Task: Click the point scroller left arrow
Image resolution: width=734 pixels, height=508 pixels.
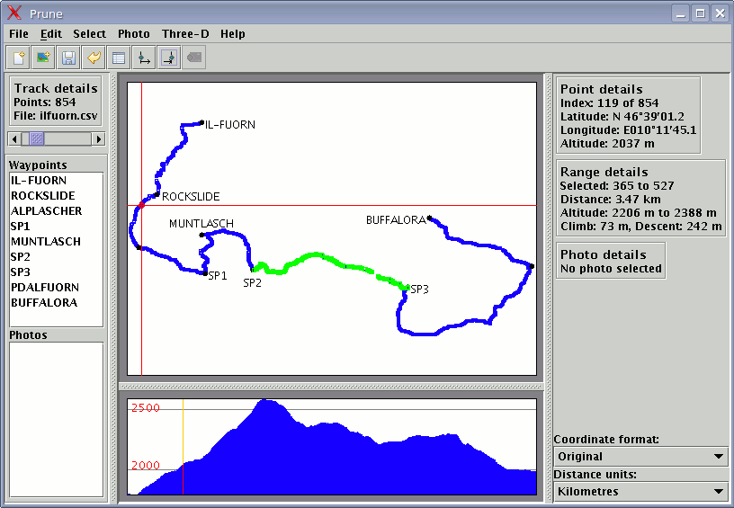Action: [13, 139]
